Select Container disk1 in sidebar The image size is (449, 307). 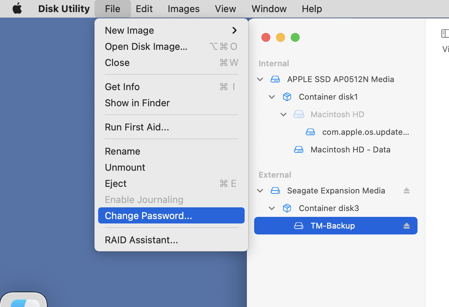336,97
